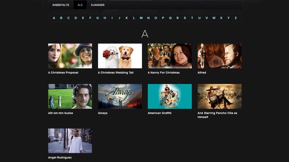Jump to letter P in the alphabet bar
Image resolution: width=289 pixels, height=162 pixels.
pos(163,18)
